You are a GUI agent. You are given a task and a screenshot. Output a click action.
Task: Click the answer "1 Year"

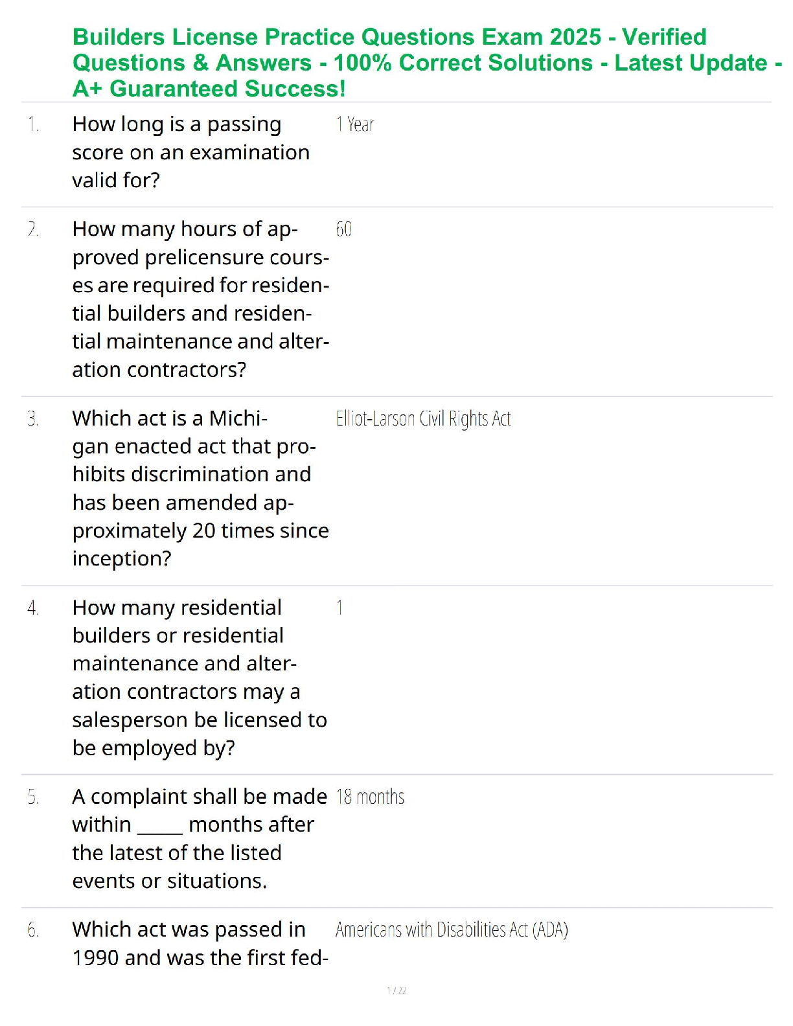pos(355,124)
